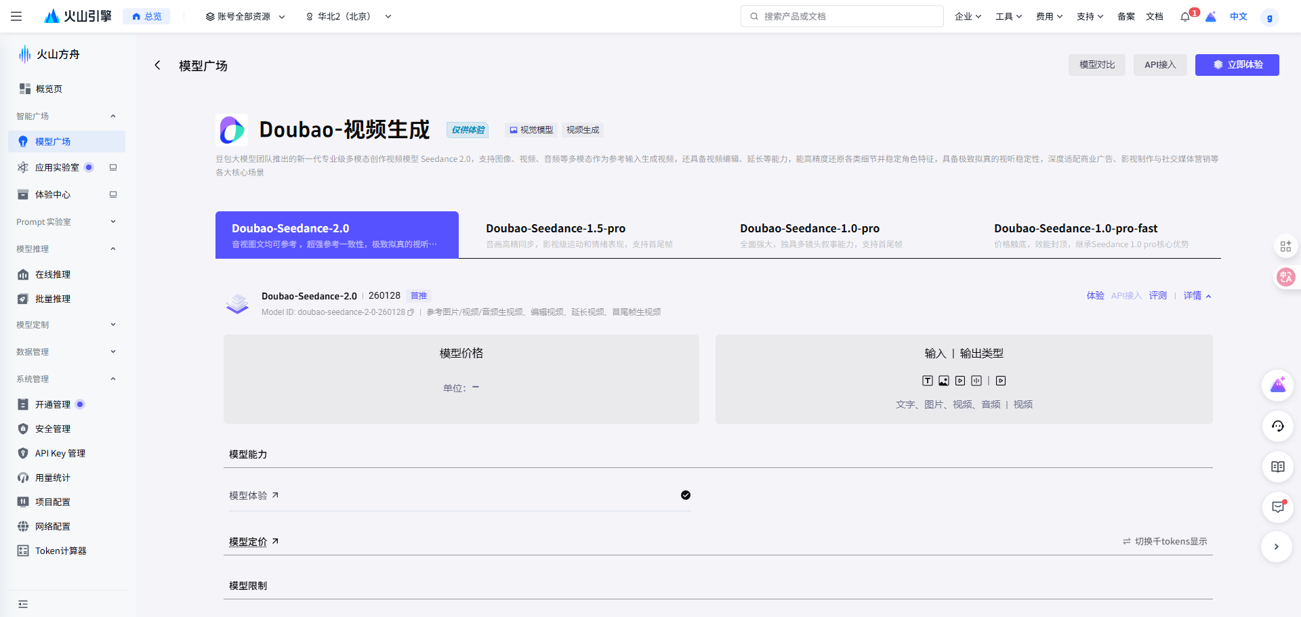
Task: Click 切换千tokens显示 toggle
Action: point(1165,541)
